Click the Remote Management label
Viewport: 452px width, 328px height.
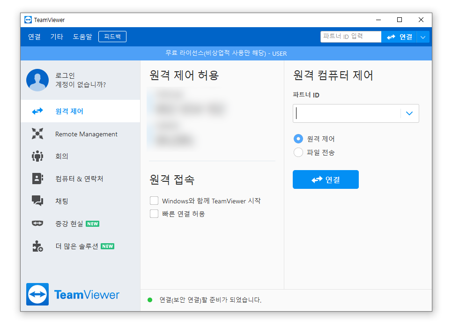click(x=86, y=134)
